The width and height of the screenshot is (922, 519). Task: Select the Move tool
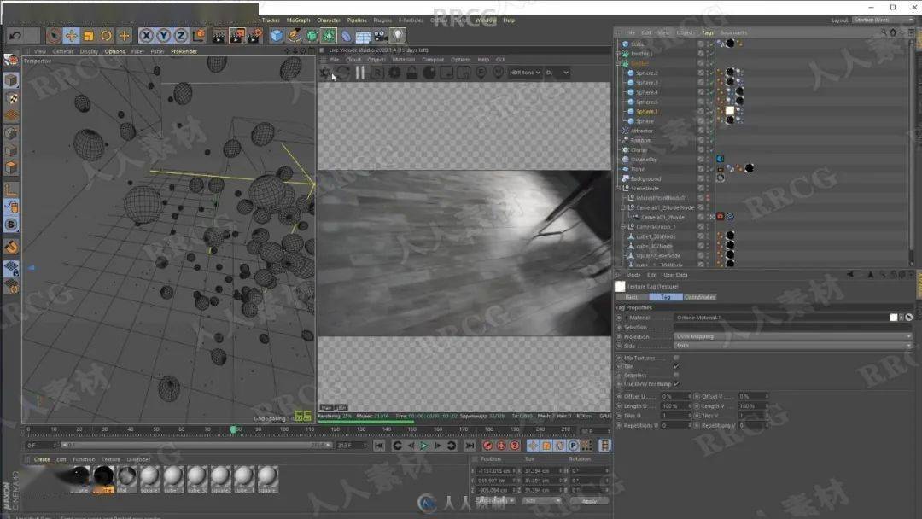click(71, 36)
